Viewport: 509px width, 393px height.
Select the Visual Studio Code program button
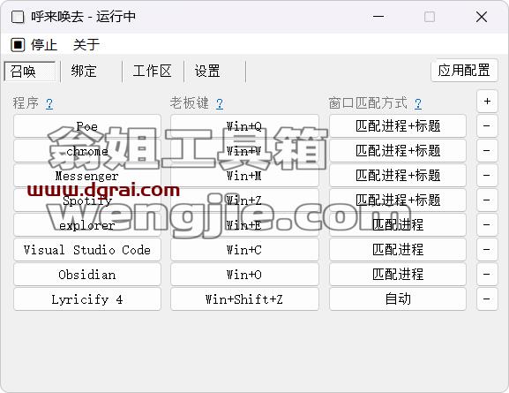(x=87, y=250)
